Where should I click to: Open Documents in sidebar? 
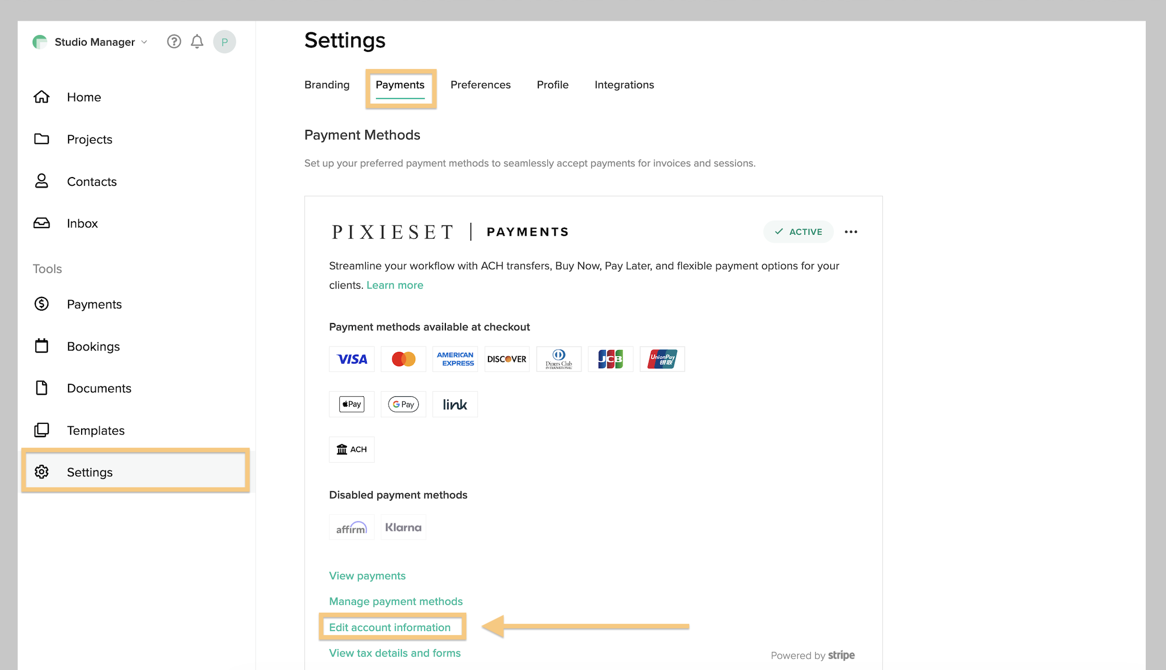[x=99, y=388]
